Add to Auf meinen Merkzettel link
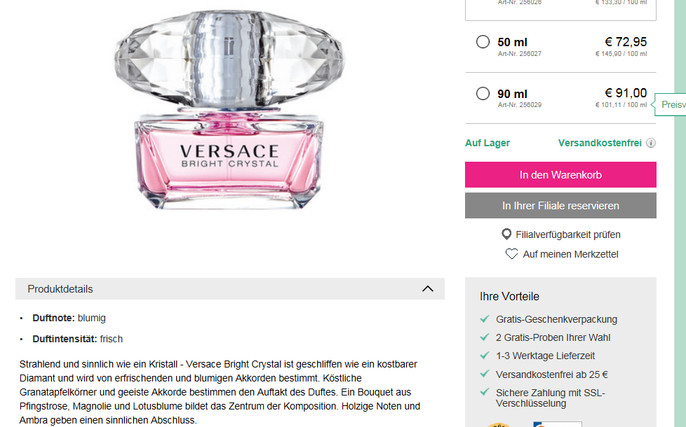The width and height of the screenshot is (686, 427). 570,254
